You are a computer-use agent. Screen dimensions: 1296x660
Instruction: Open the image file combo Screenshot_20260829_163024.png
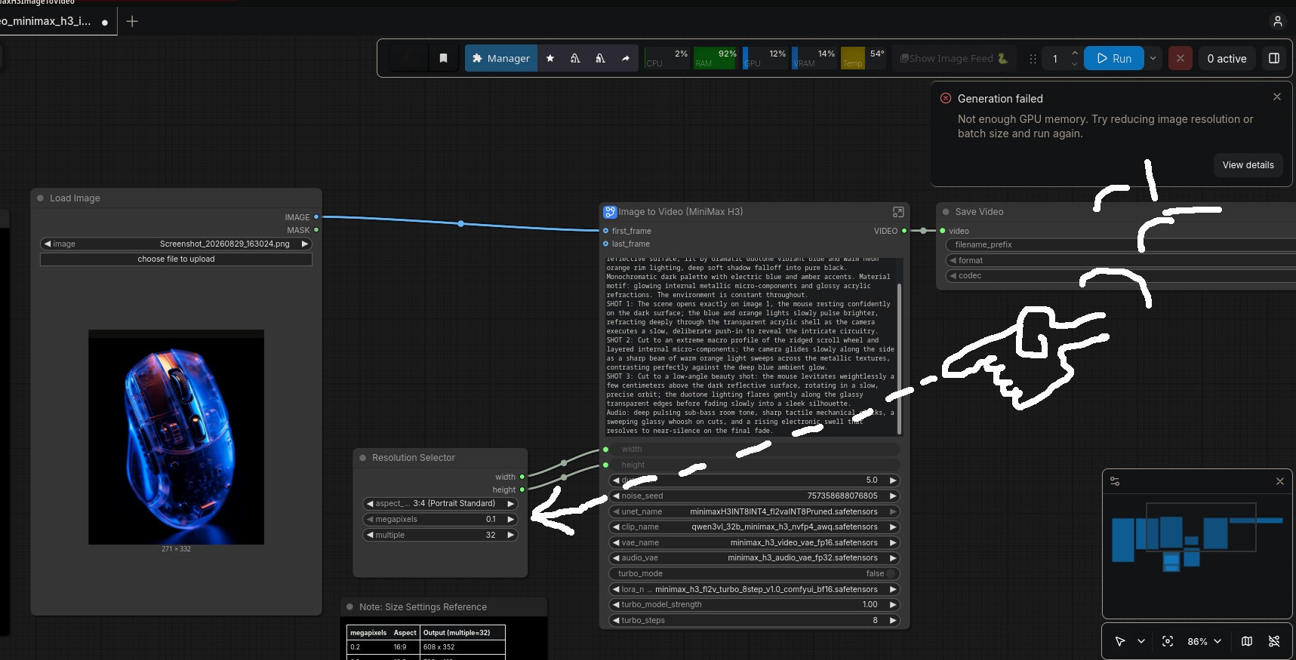176,244
